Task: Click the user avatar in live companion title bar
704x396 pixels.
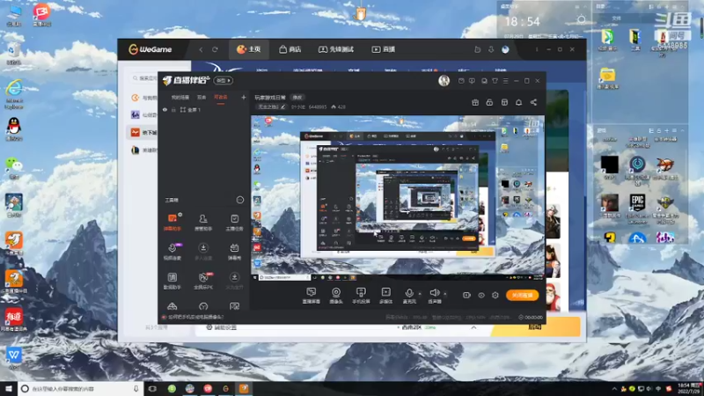Action: coord(444,80)
